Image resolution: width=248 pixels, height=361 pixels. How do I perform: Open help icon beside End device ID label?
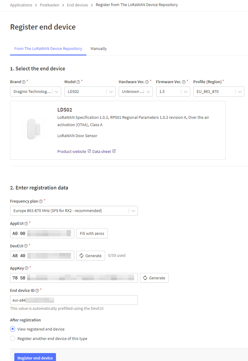(x=37, y=291)
